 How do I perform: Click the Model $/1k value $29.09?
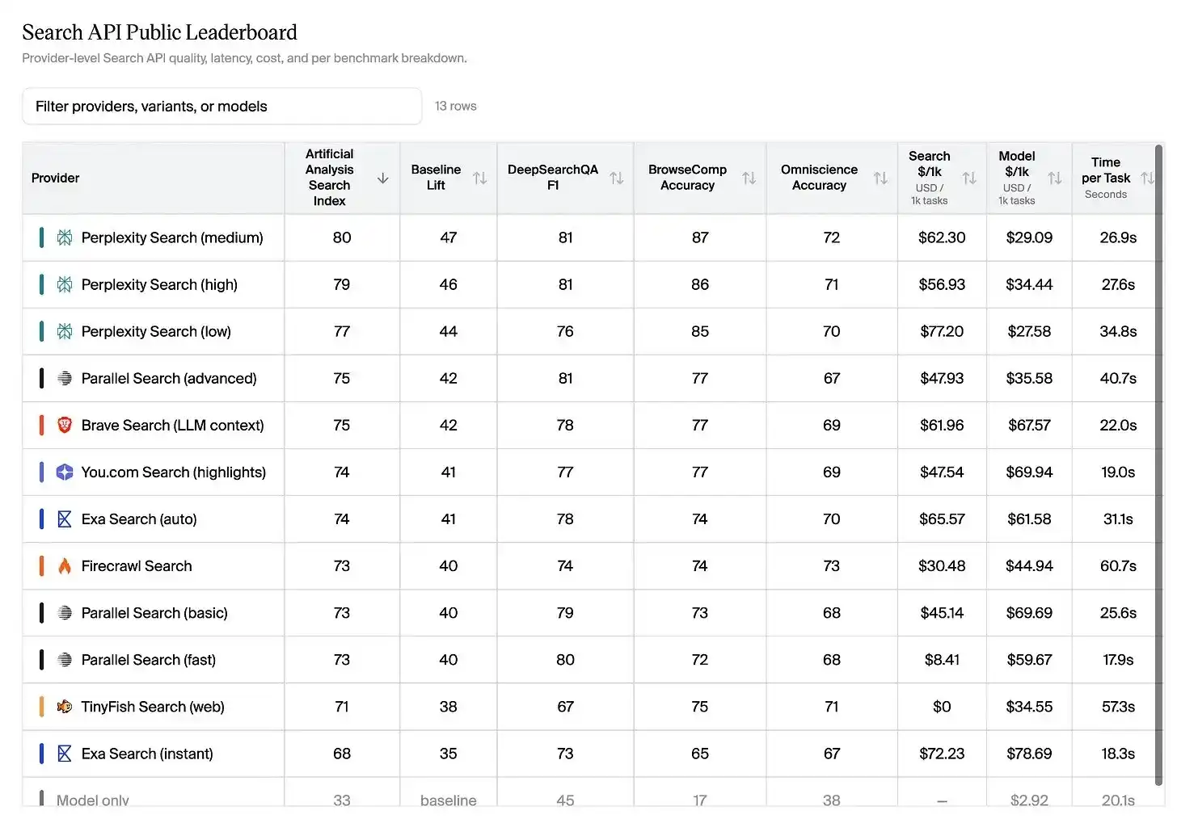tap(1029, 237)
